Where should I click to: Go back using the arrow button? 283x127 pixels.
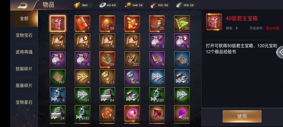point(22,5)
